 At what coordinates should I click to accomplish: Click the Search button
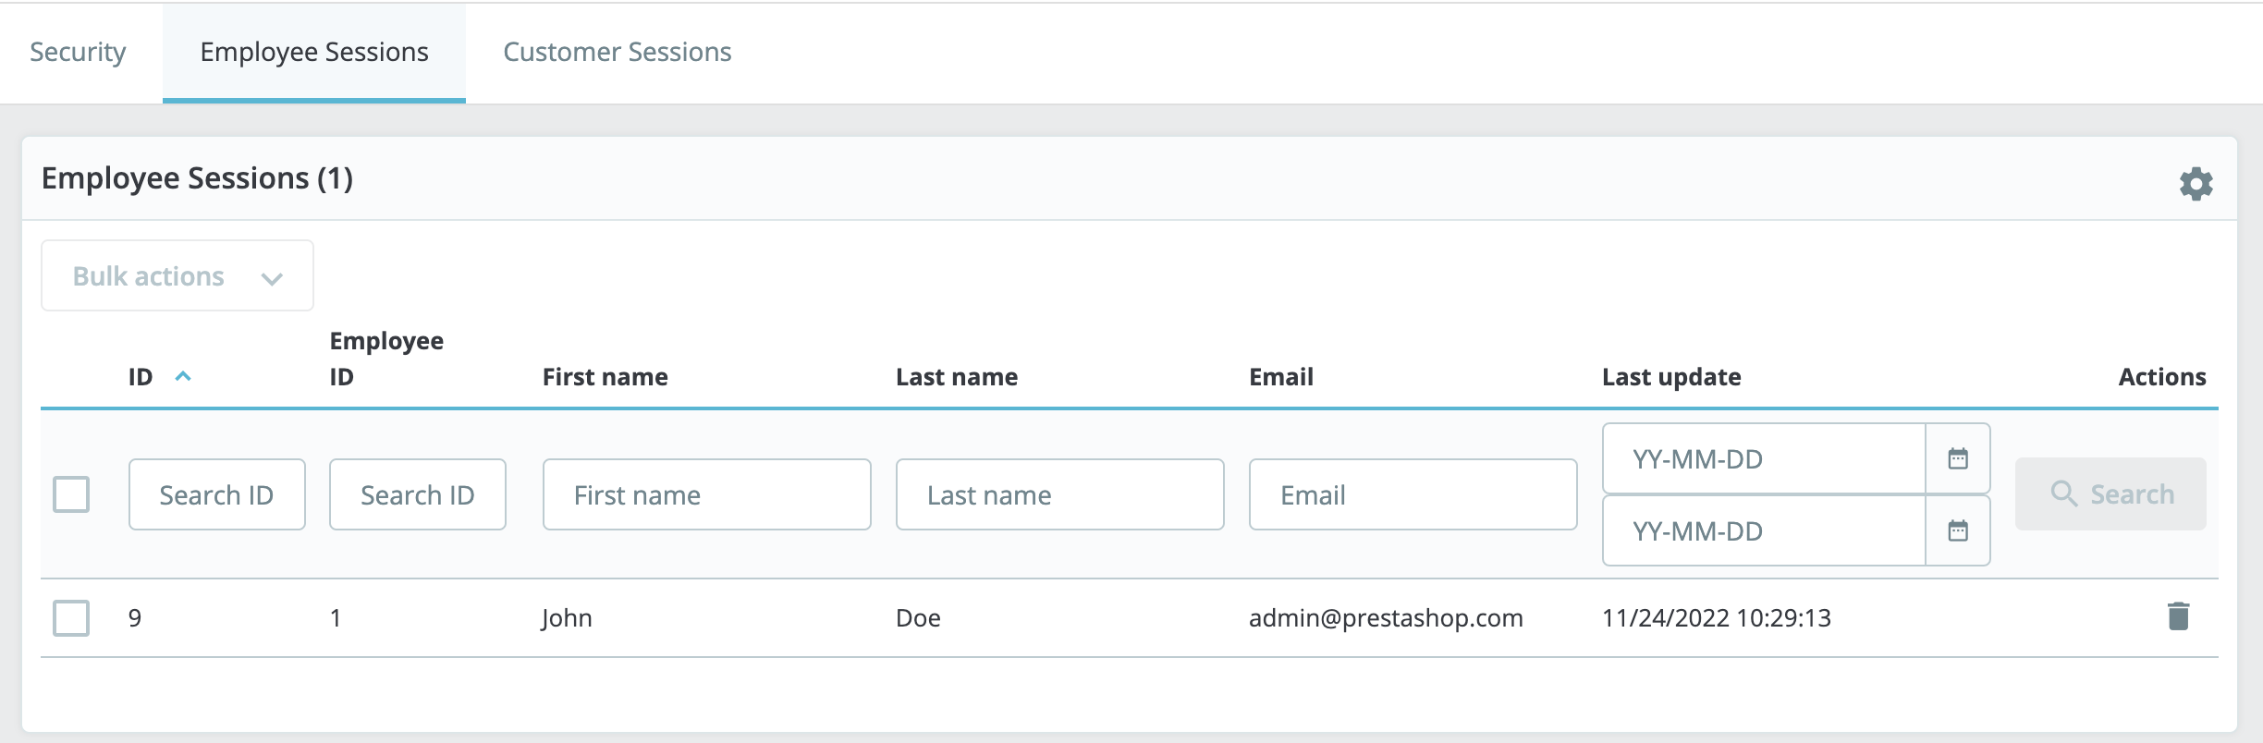pyautogui.click(x=2110, y=494)
